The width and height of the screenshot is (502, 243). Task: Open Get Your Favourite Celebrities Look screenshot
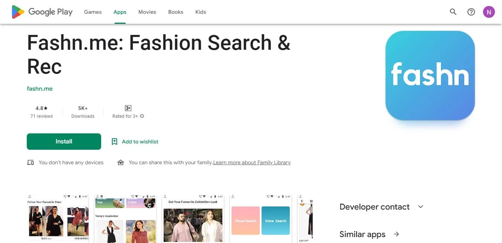point(193,218)
